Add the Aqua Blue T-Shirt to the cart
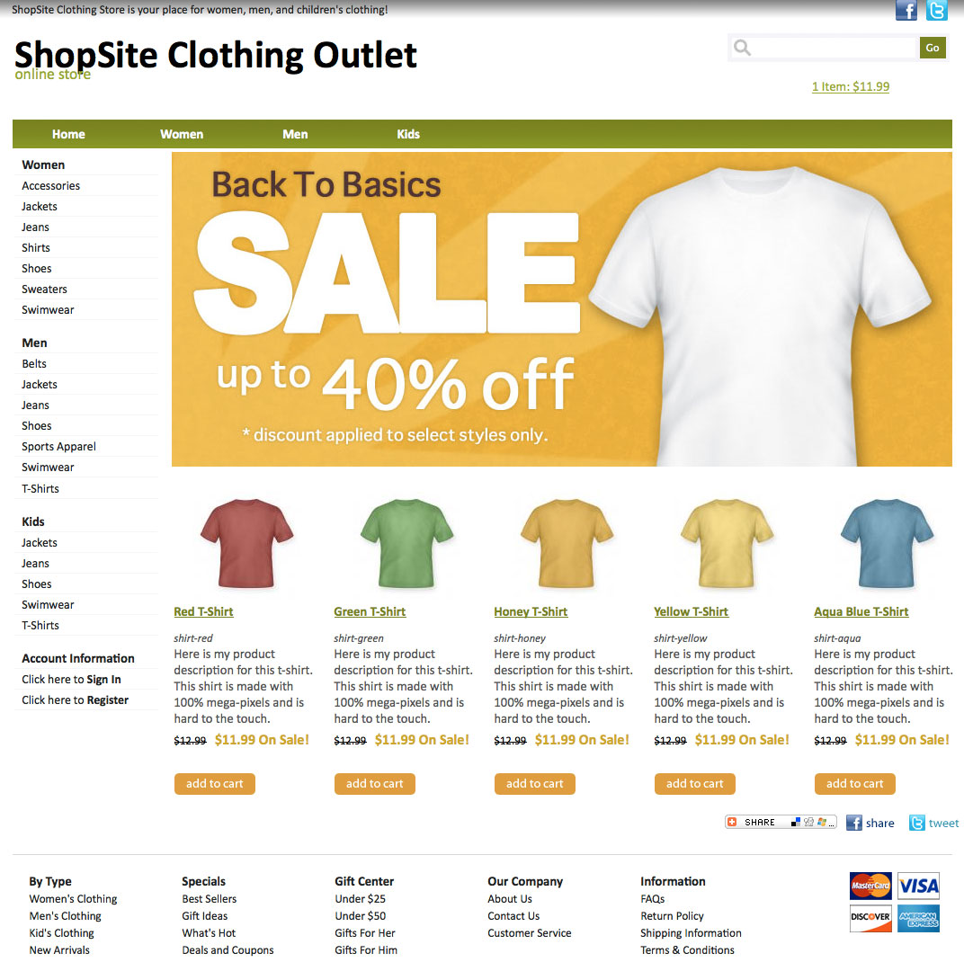Image resolution: width=964 pixels, height=980 pixels. [x=854, y=783]
